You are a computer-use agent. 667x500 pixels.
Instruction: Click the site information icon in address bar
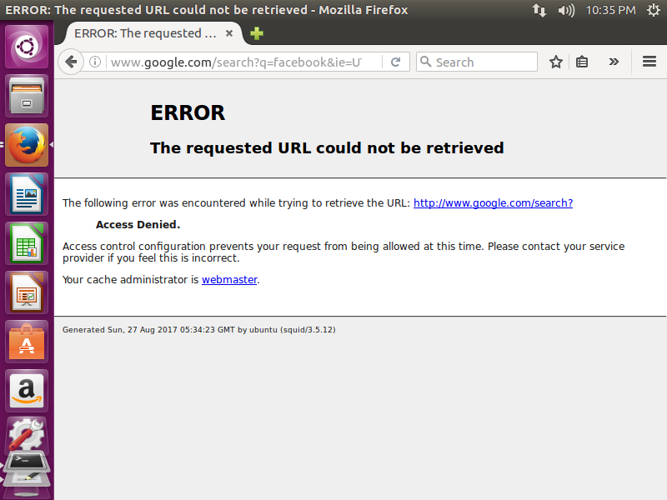point(95,61)
